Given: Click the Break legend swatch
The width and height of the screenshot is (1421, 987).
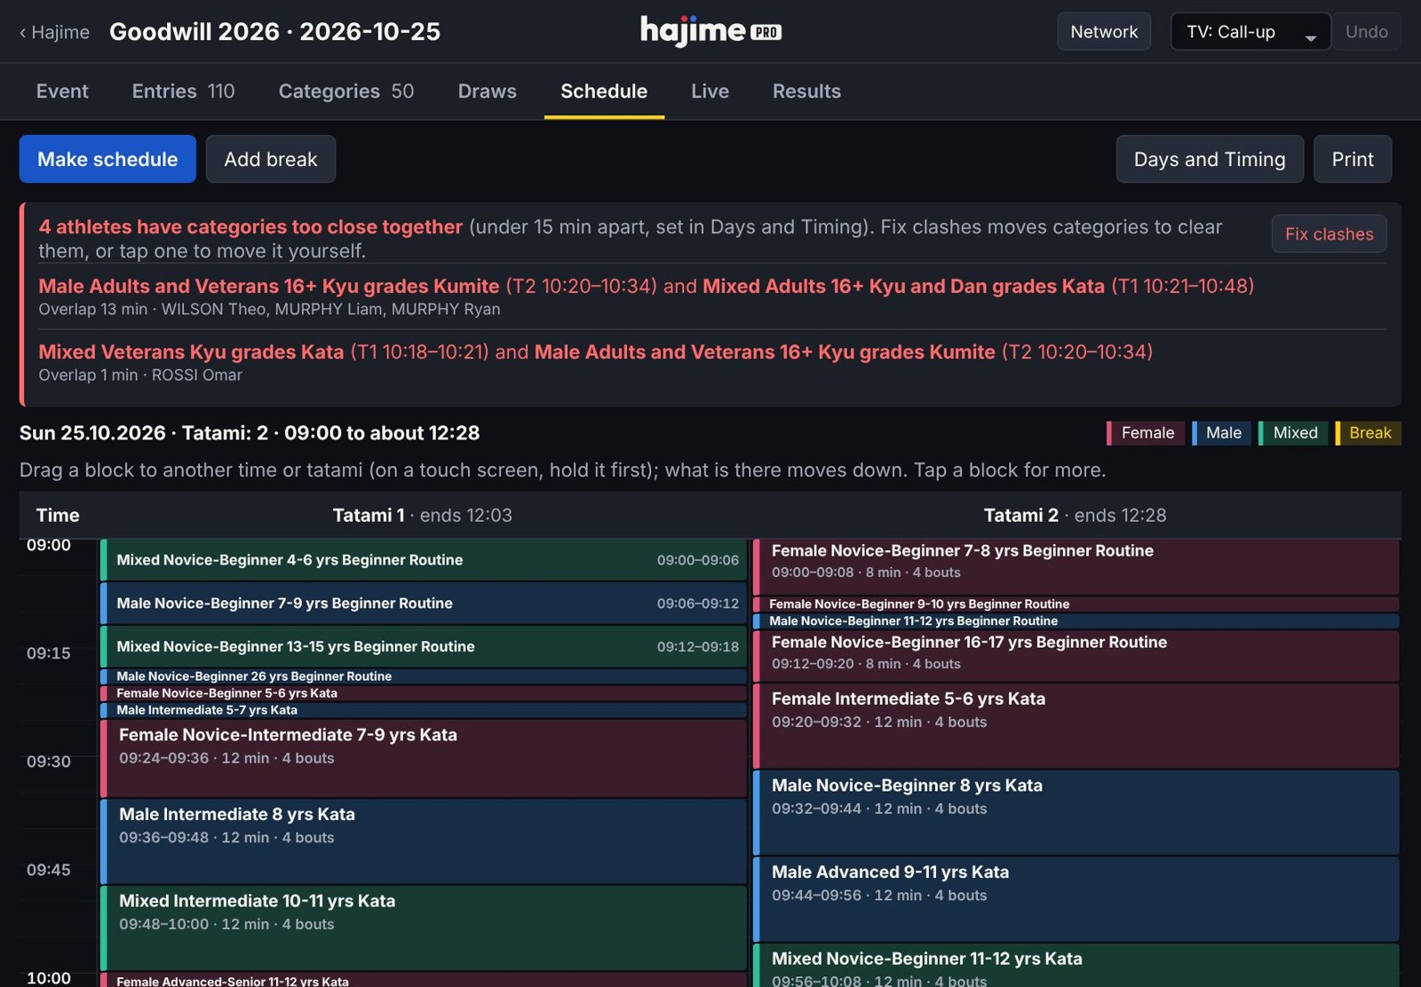Looking at the screenshot, I should click(1368, 433).
